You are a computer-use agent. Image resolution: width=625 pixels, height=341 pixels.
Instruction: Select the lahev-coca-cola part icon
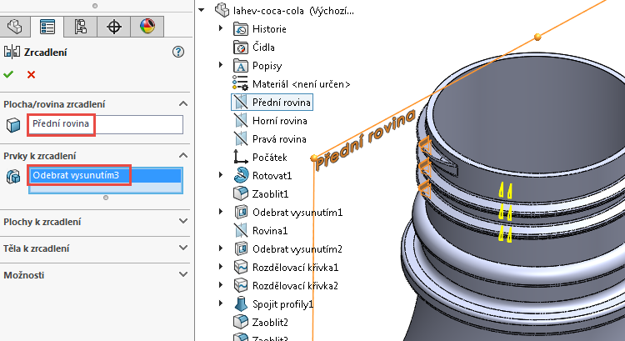coord(222,10)
